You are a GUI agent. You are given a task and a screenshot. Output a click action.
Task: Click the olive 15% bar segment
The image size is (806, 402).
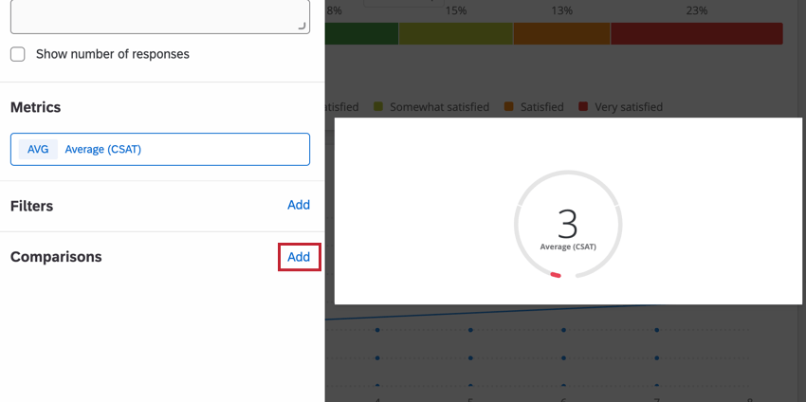tap(456, 33)
